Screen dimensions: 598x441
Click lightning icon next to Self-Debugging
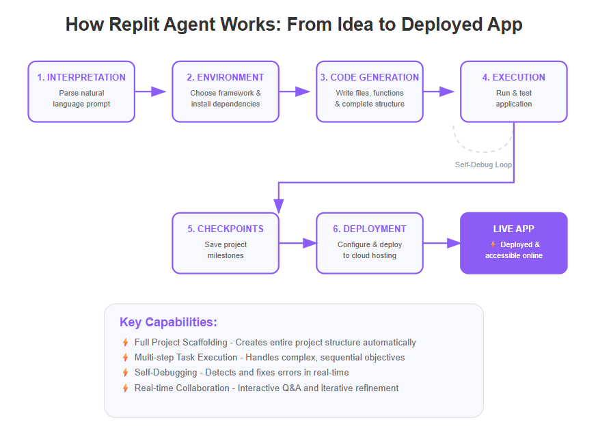[x=125, y=372]
